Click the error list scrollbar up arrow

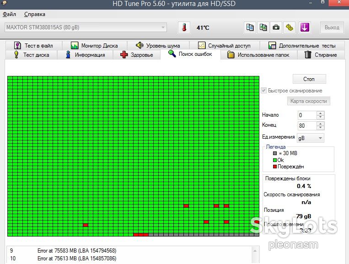255,251
